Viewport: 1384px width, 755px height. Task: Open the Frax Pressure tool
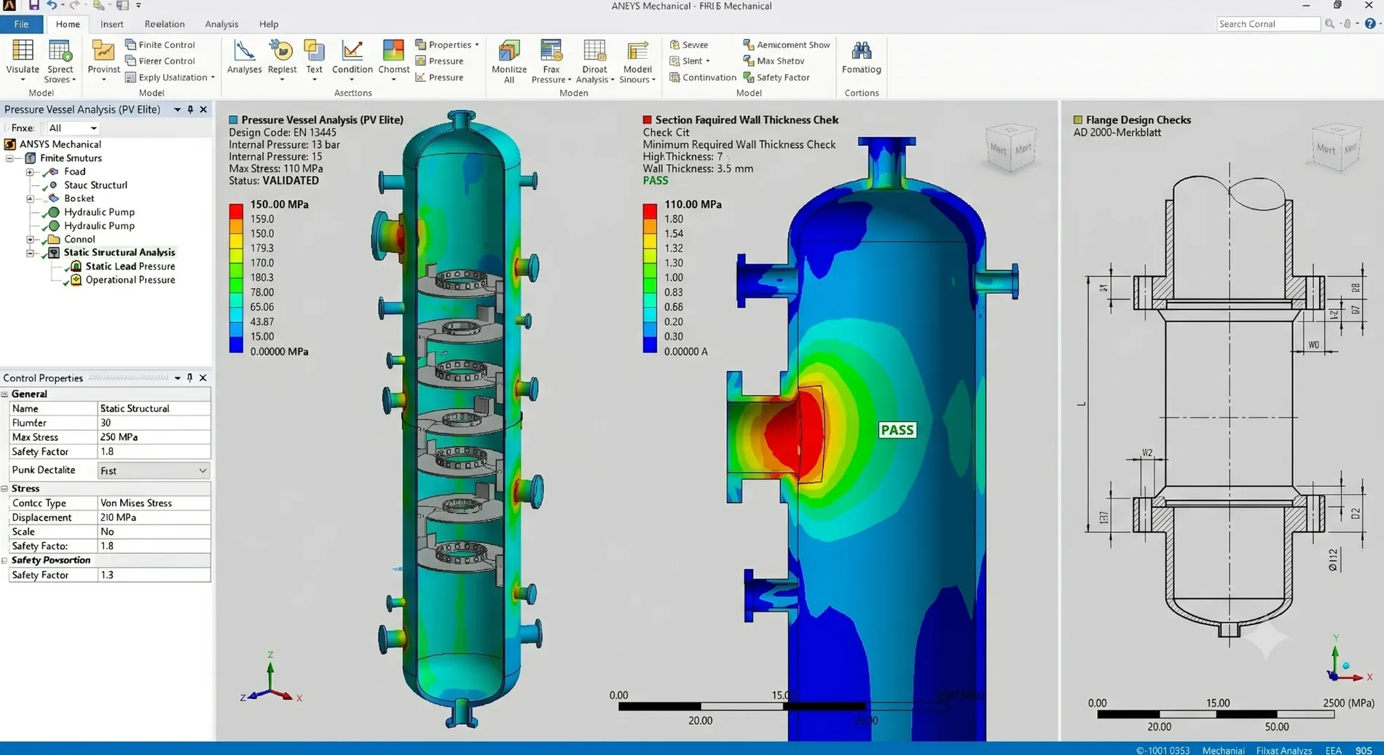click(551, 61)
